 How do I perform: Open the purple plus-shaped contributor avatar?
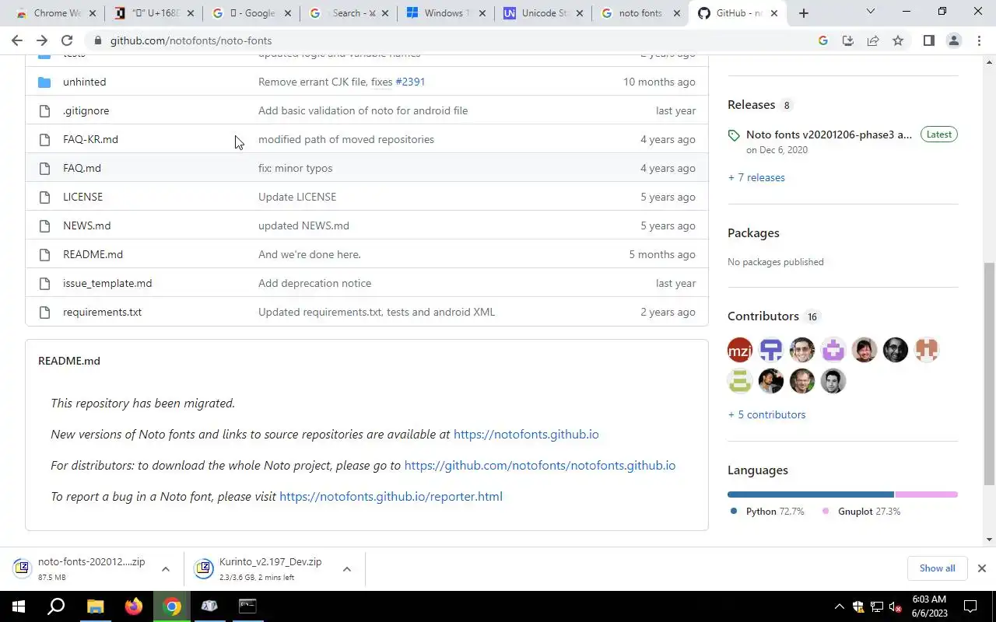click(x=833, y=350)
